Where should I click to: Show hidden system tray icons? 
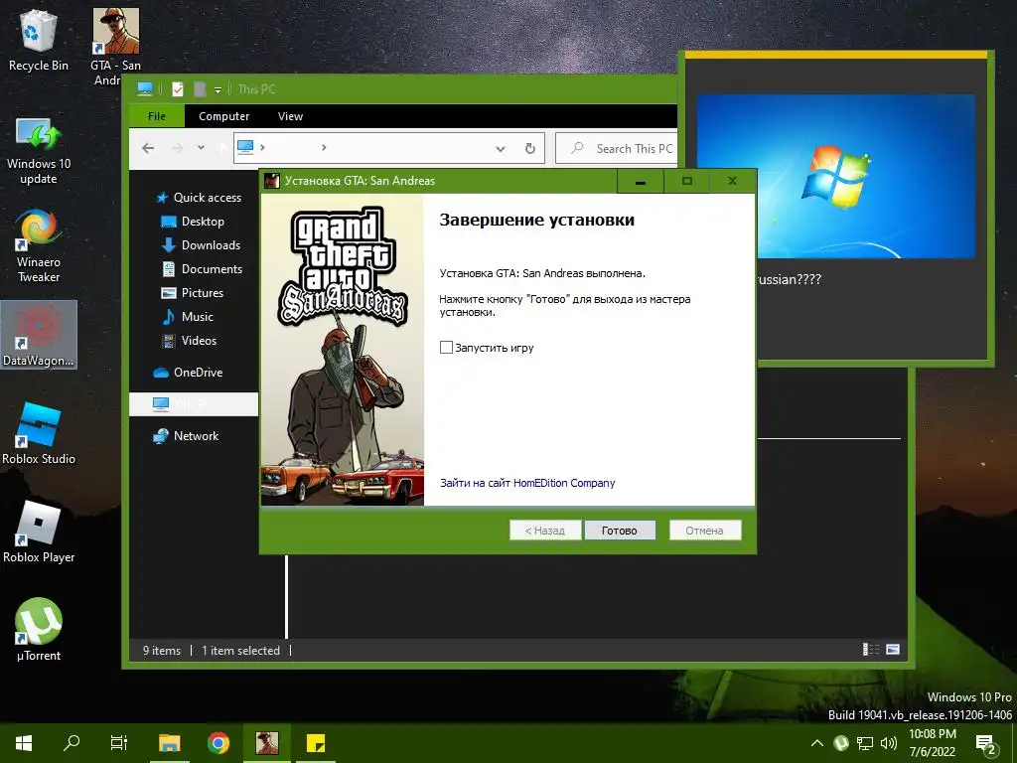coord(817,743)
